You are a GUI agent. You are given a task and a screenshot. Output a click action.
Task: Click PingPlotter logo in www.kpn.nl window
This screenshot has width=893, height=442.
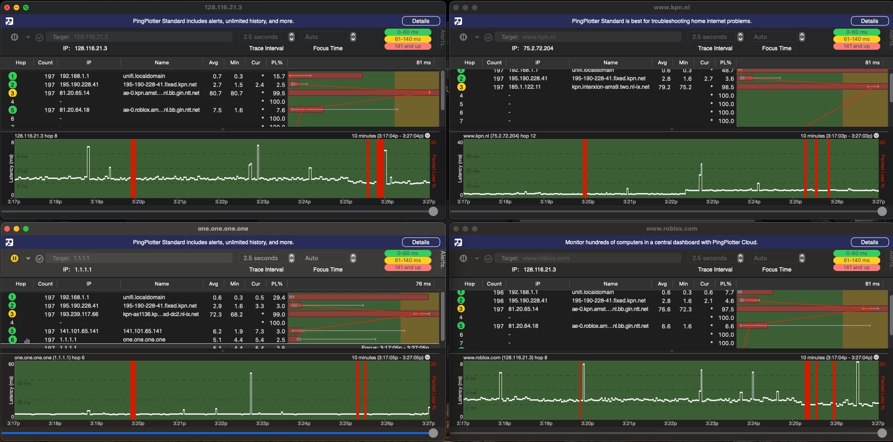(458, 21)
